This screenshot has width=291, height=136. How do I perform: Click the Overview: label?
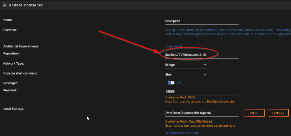pos(10,30)
